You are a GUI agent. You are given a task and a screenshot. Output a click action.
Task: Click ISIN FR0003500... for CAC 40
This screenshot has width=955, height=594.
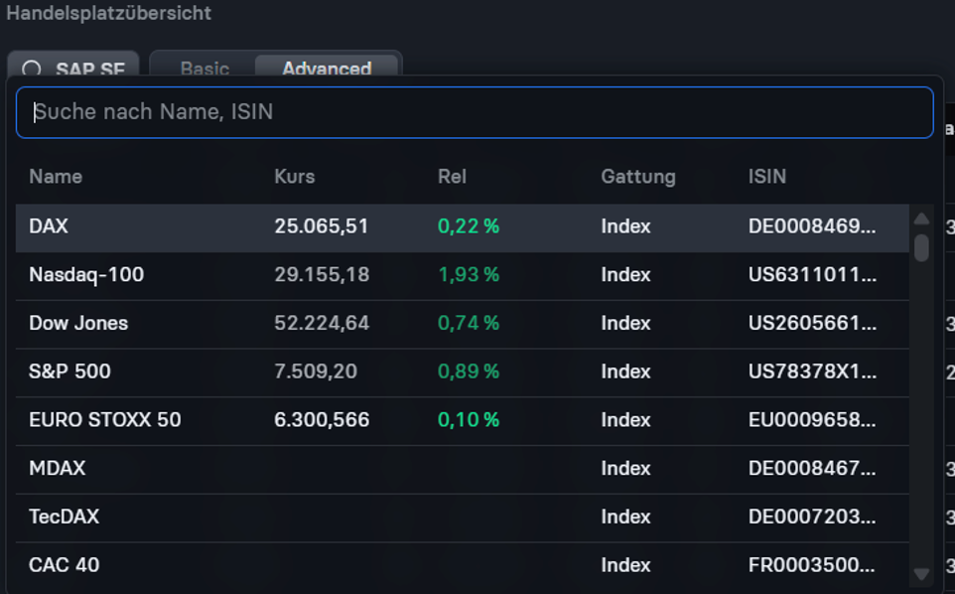pyautogui.click(x=812, y=565)
